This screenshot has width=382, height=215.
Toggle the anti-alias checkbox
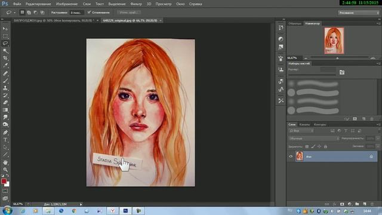pos(89,12)
